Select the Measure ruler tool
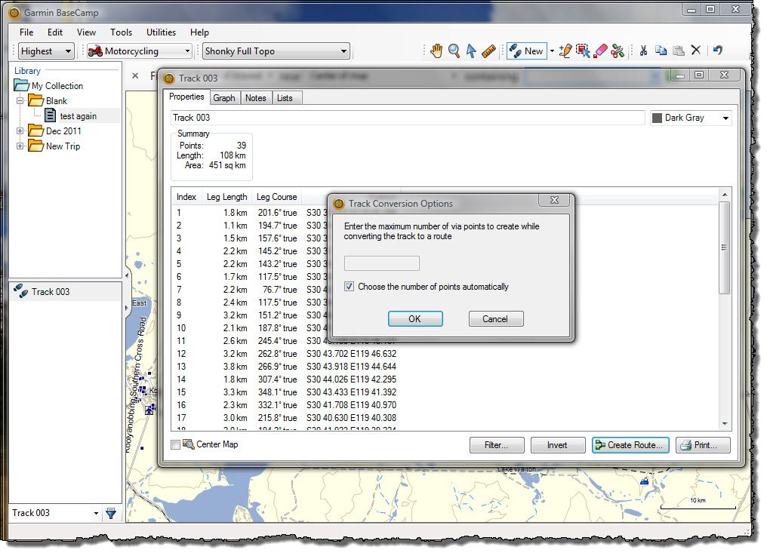This screenshot has height=553, width=767. pos(488,51)
